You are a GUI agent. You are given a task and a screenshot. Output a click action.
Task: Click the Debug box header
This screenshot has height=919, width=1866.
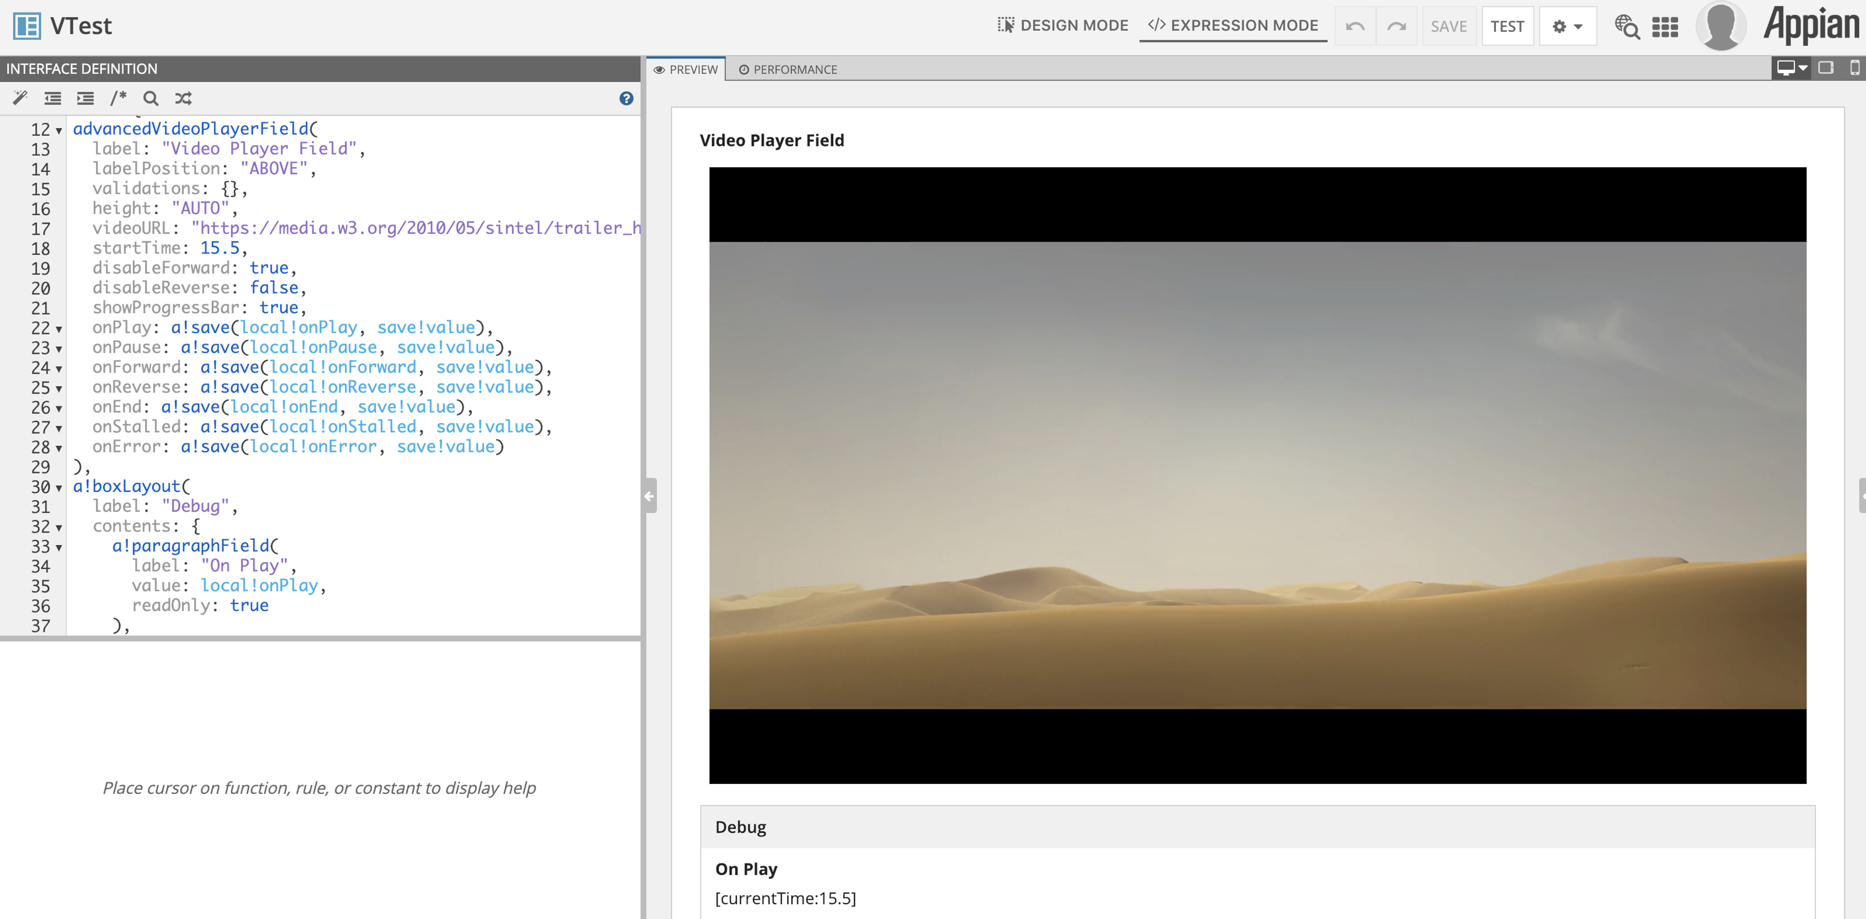[1257, 827]
